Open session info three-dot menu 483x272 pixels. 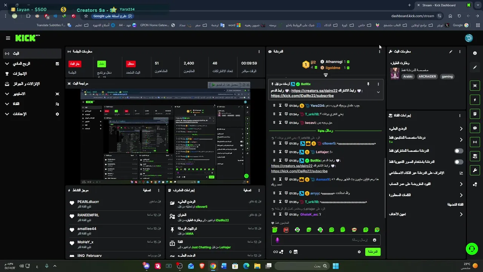click(259, 52)
